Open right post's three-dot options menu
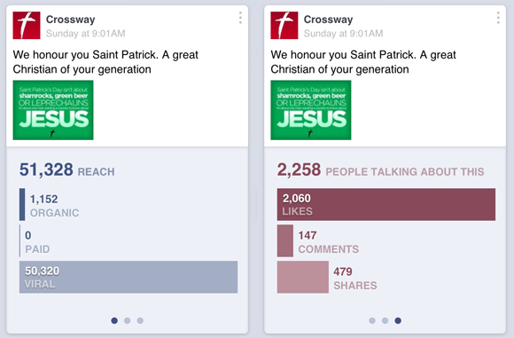Screen dimensions: 514x338 pos(498,18)
